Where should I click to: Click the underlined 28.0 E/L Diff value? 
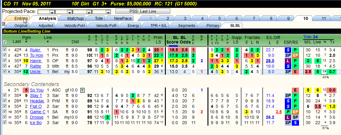click(270, 61)
